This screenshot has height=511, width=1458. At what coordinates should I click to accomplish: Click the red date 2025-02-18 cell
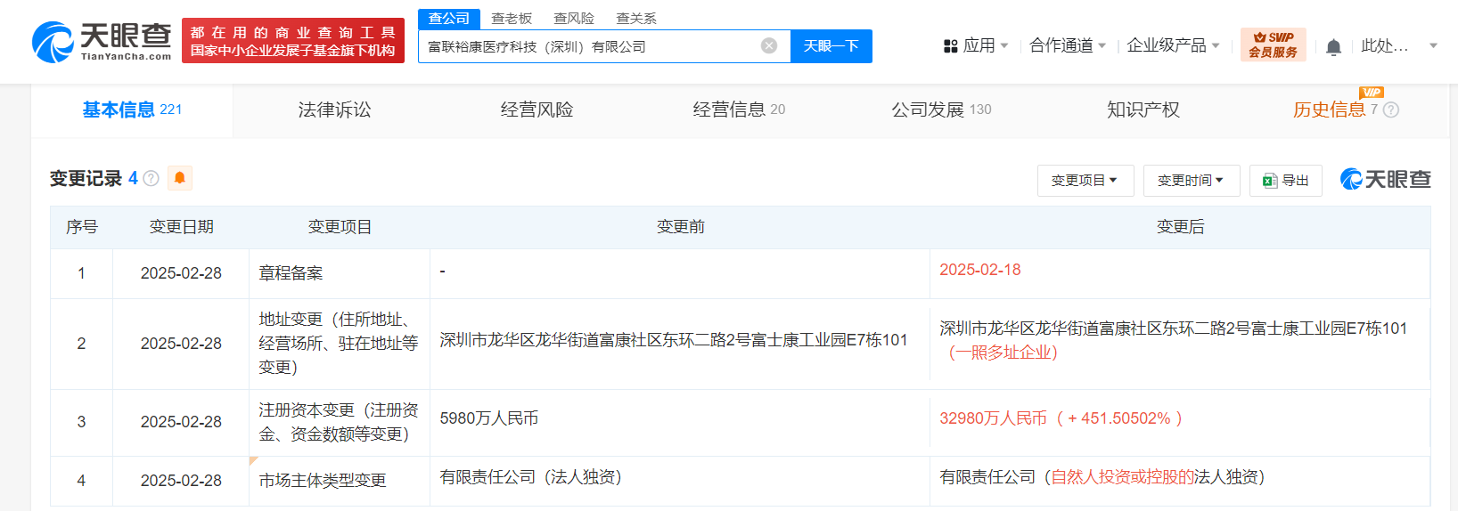(980, 270)
